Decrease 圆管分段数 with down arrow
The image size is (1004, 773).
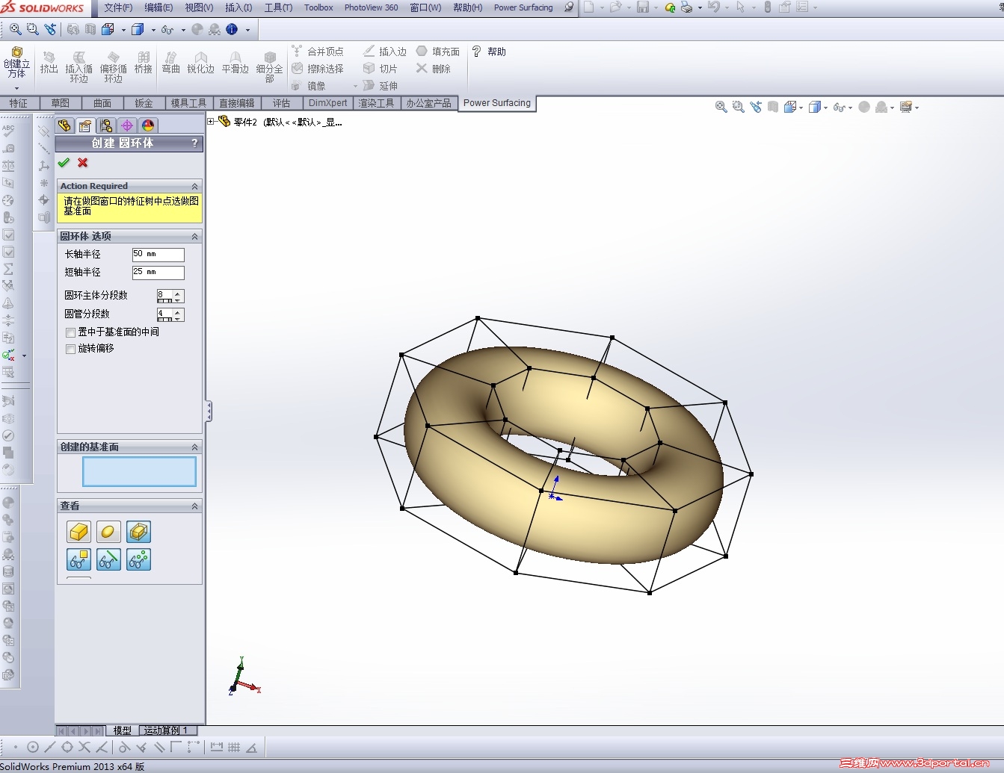[x=178, y=318]
